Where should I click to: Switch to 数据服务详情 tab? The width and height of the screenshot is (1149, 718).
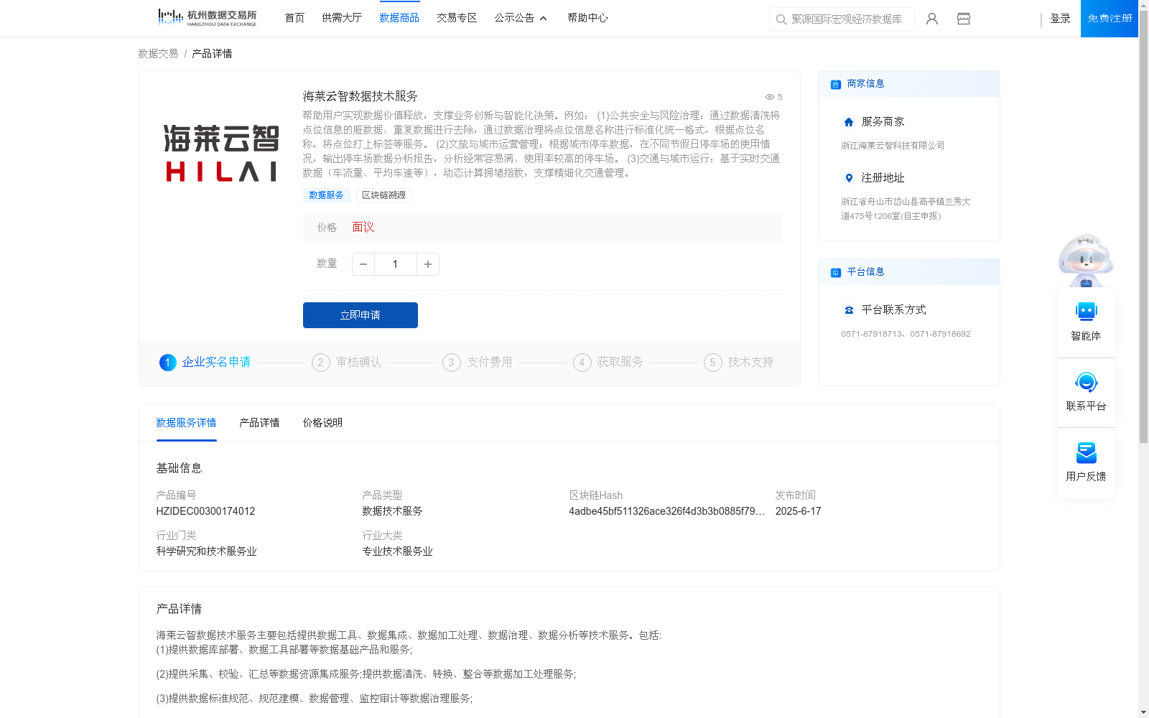pos(186,423)
